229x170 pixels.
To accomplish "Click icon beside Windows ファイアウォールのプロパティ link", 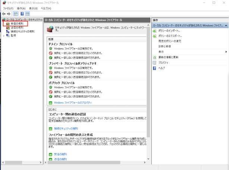I will point(50,103).
